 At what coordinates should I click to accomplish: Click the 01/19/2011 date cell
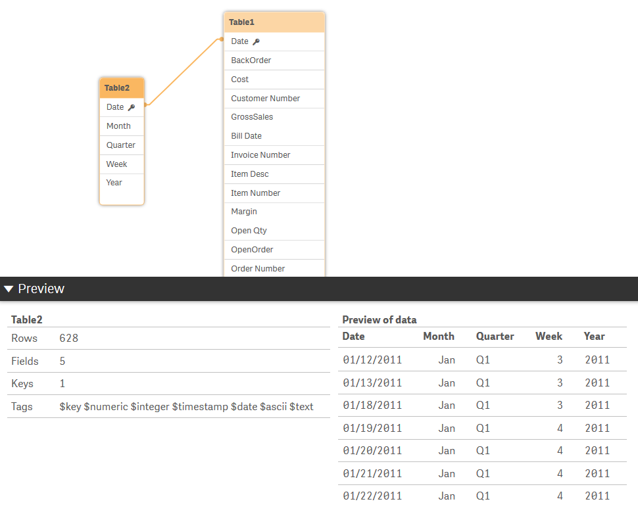click(x=372, y=428)
